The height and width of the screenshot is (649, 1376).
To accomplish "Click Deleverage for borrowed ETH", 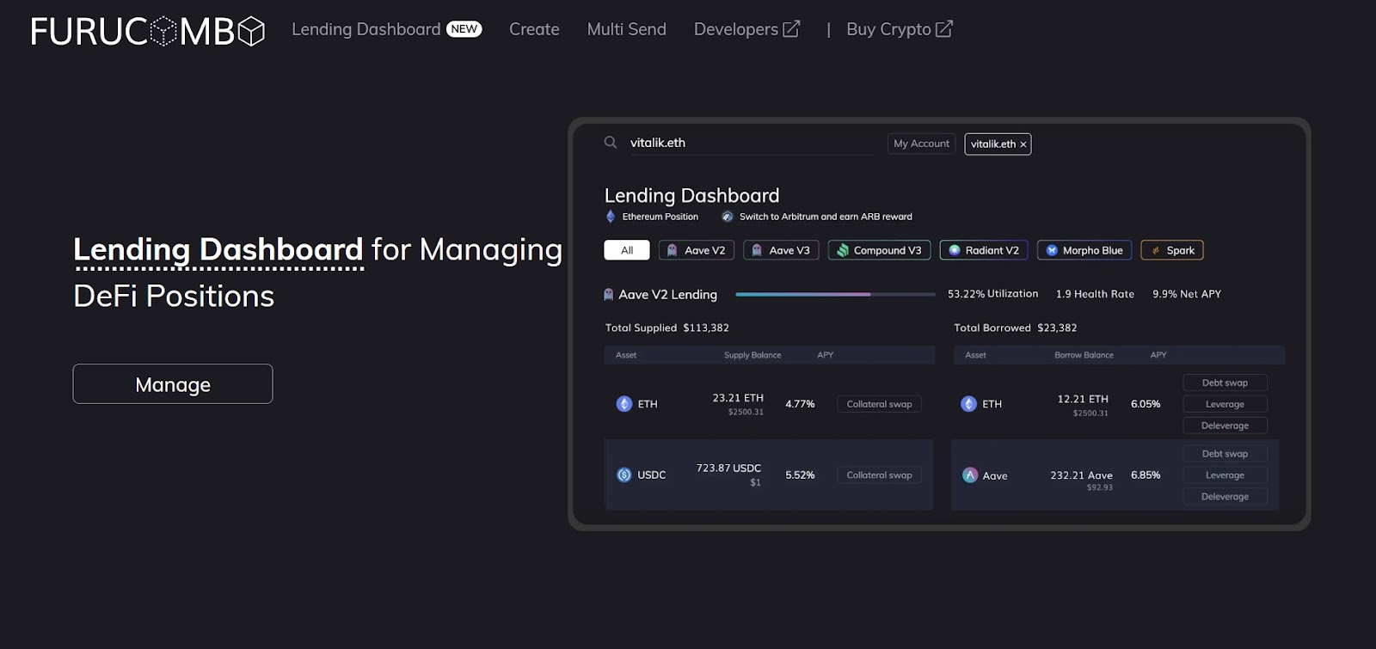I will [1225, 426].
